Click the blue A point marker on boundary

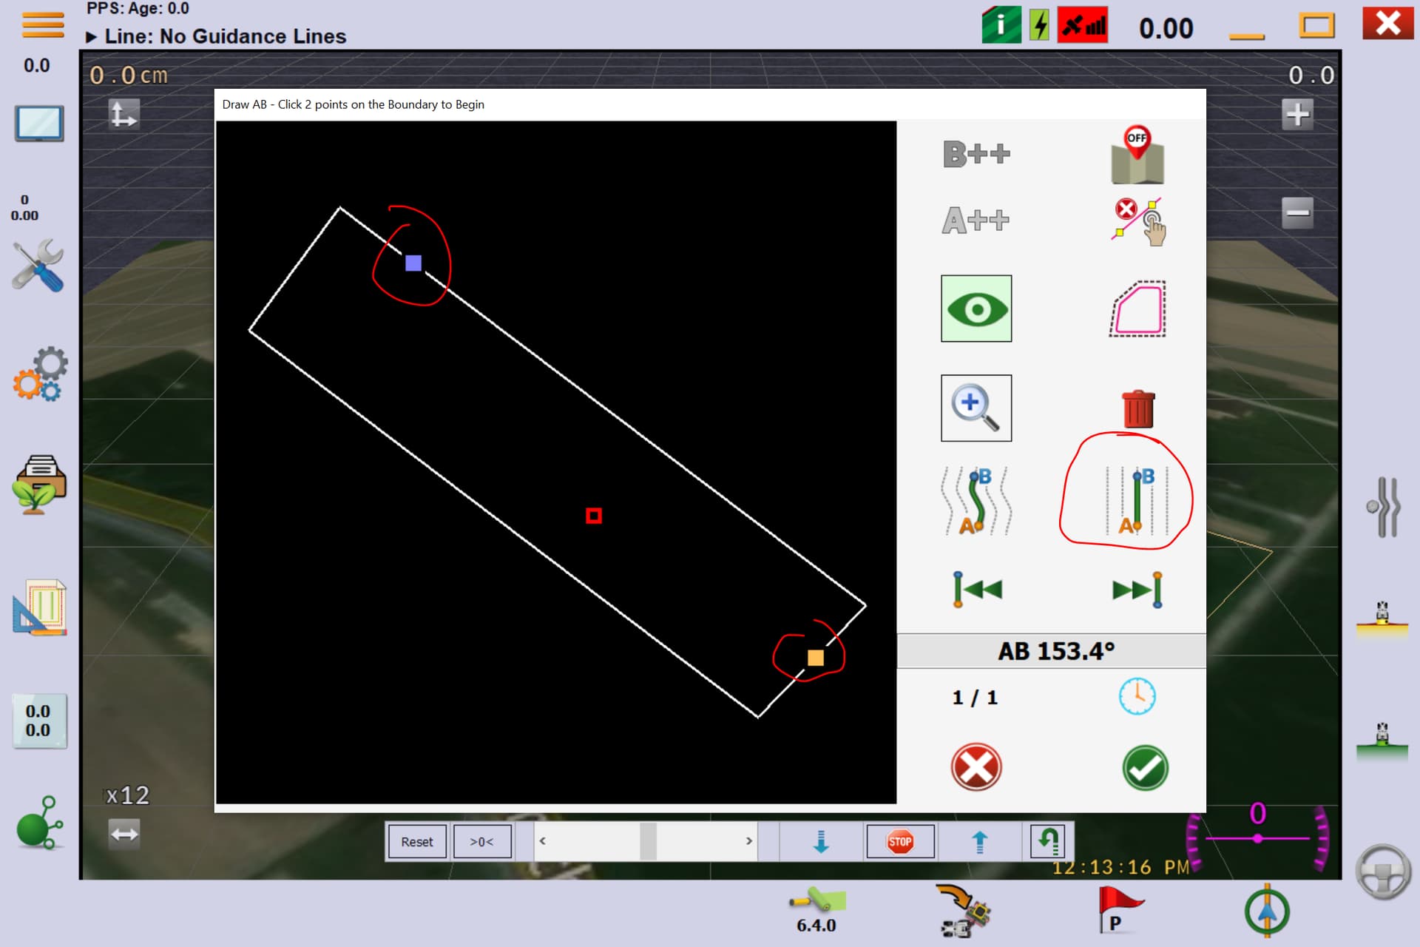click(x=413, y=263)
